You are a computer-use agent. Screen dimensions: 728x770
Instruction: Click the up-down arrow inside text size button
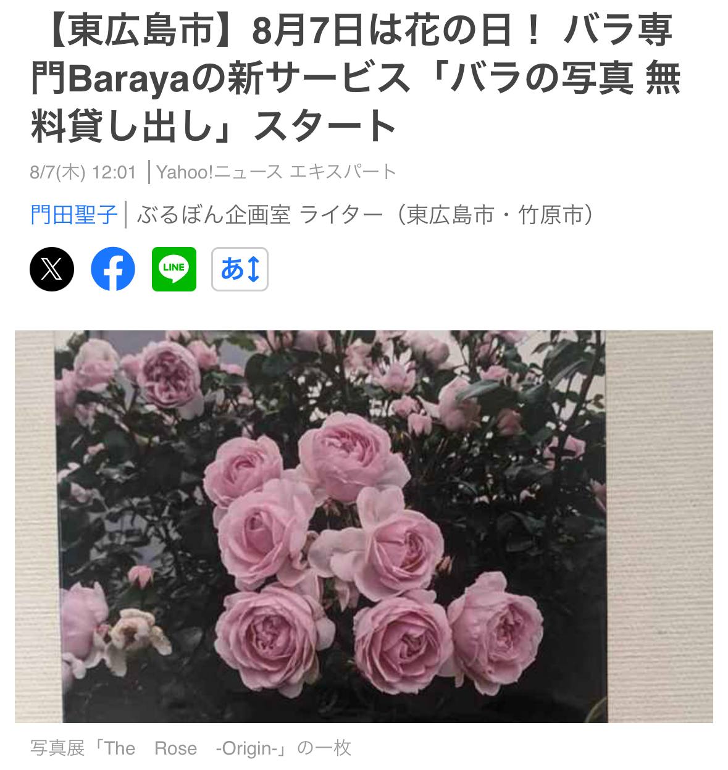(x=254, y=269)
